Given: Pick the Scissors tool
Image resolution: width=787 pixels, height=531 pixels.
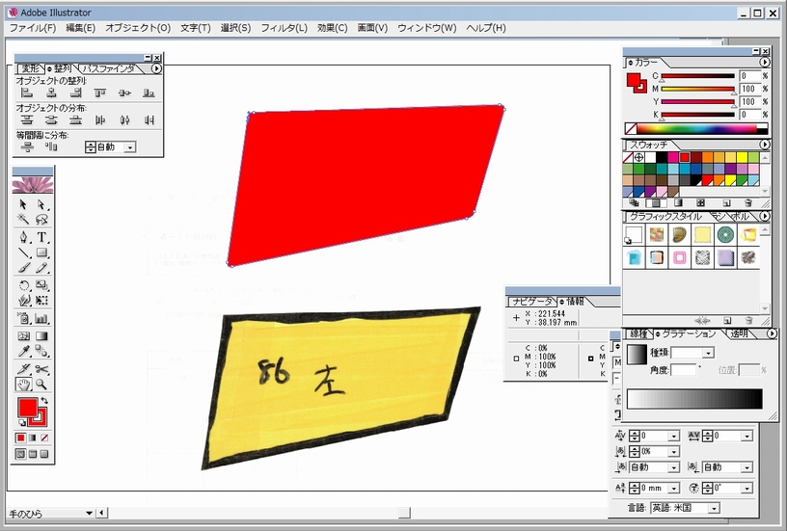Looking at the screenshot, I should tap(42, 368).
